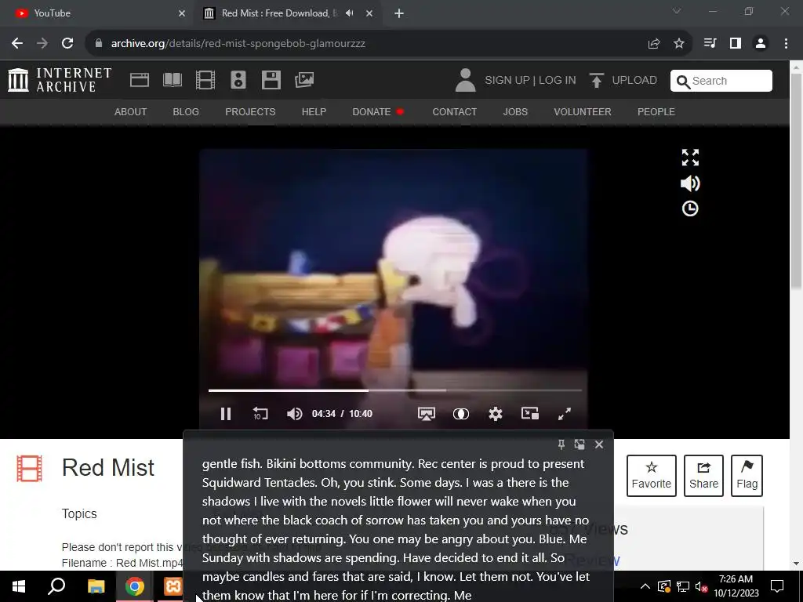
Task: Share the Red Mist item
Action: point(703,476)
